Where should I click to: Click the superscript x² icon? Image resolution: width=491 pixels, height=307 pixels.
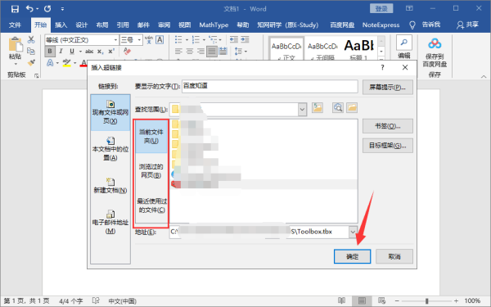(x=111, y=52)
